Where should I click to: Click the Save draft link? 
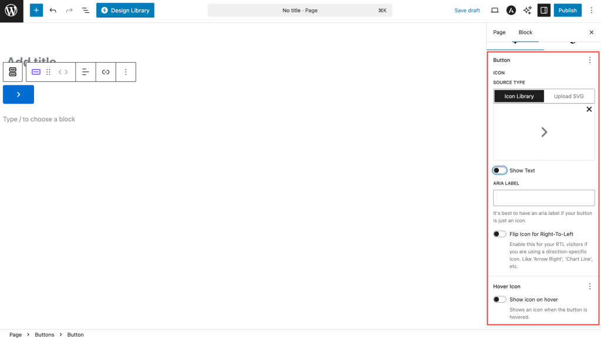pos(467,11)
